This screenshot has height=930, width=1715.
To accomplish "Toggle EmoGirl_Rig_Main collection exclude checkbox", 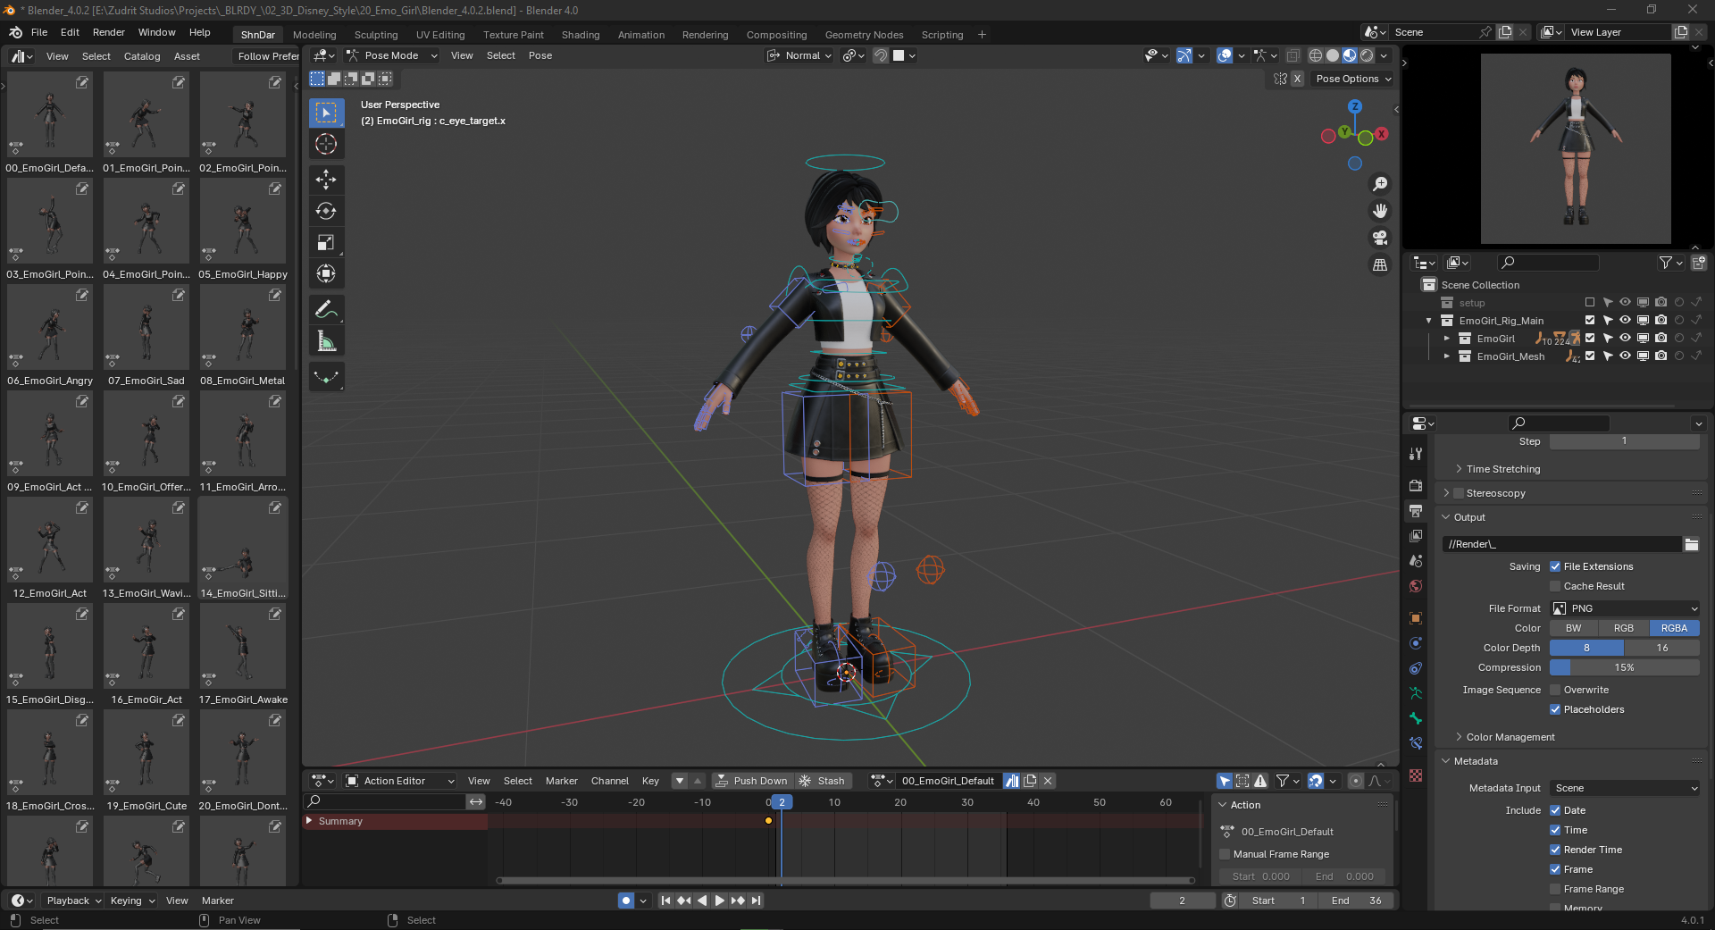I will coord(1590,320).
